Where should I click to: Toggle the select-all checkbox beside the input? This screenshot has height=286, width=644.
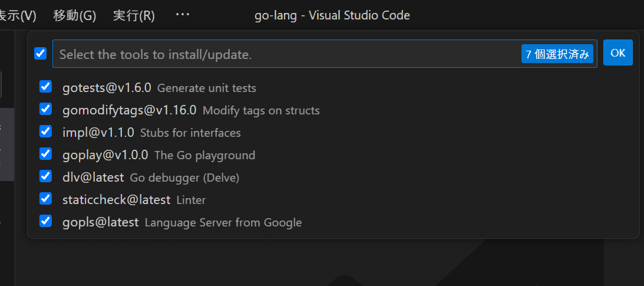[40, 54]
